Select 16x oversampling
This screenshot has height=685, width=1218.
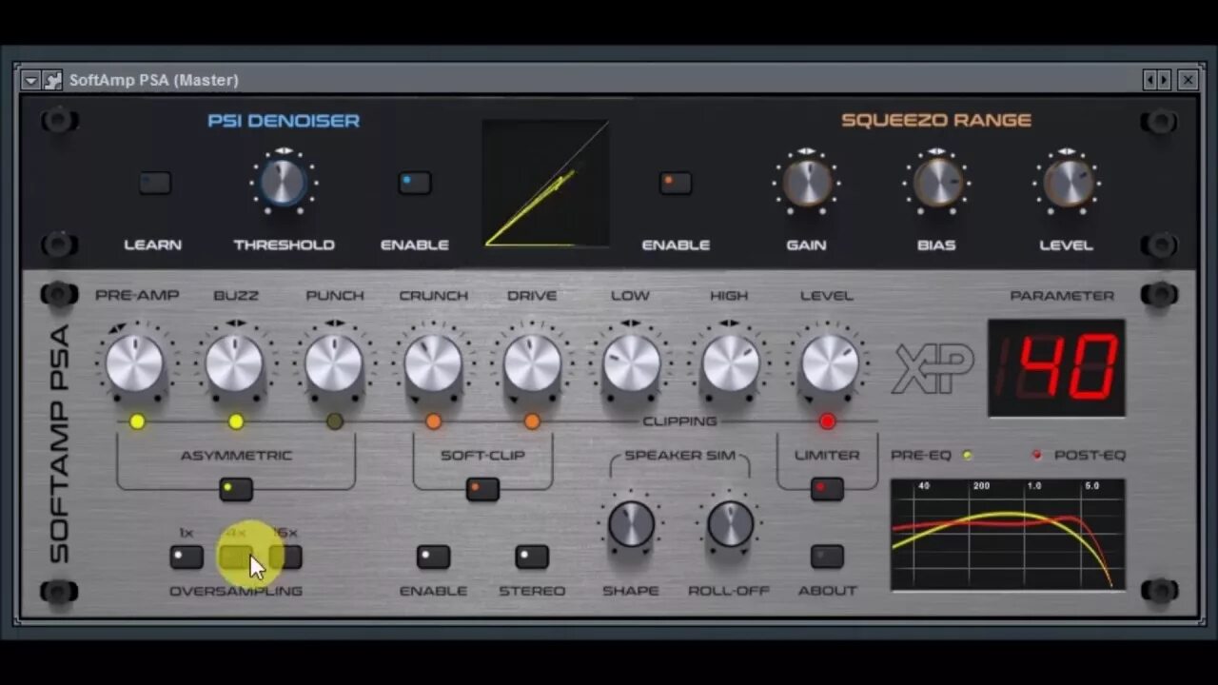click(x=285, y=558)
